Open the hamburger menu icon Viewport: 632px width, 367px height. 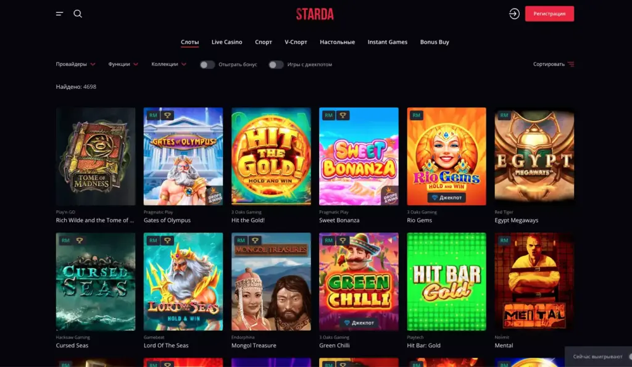pyautogui.click(x=59, y=14)
